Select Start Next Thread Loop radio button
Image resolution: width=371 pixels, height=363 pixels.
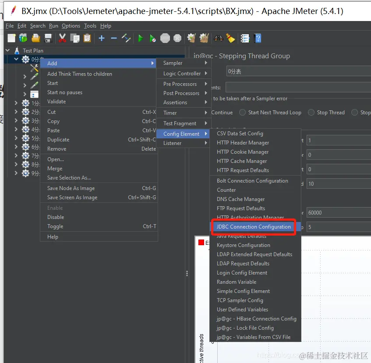tap(242, 113)
